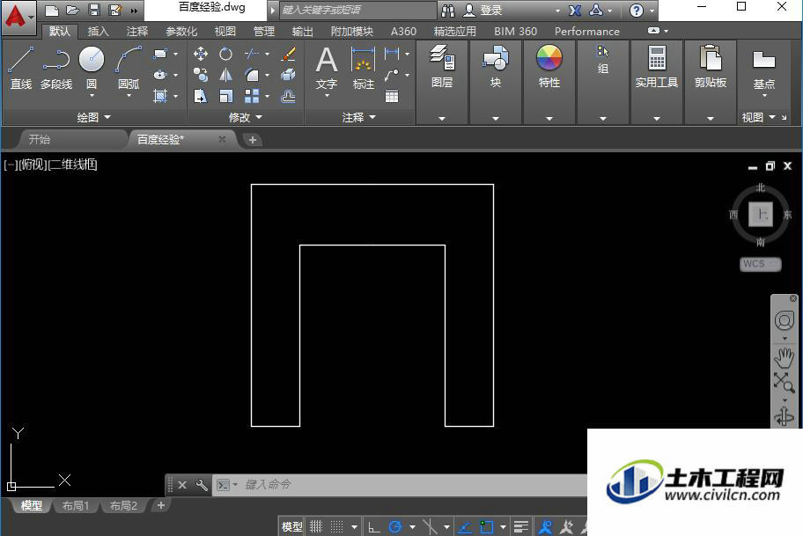Switch to the Insert (插入) ribbon tab
803x536 pixels.
pyautogui.click(x=98, y=31)
